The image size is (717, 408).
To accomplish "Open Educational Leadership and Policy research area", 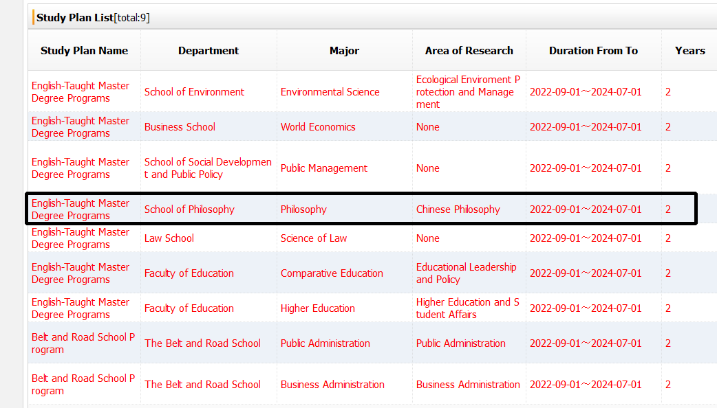I will coord(466,273).
